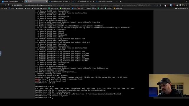
Task: Close the Synology NAS tab
Action: click(x=23, y=2)
